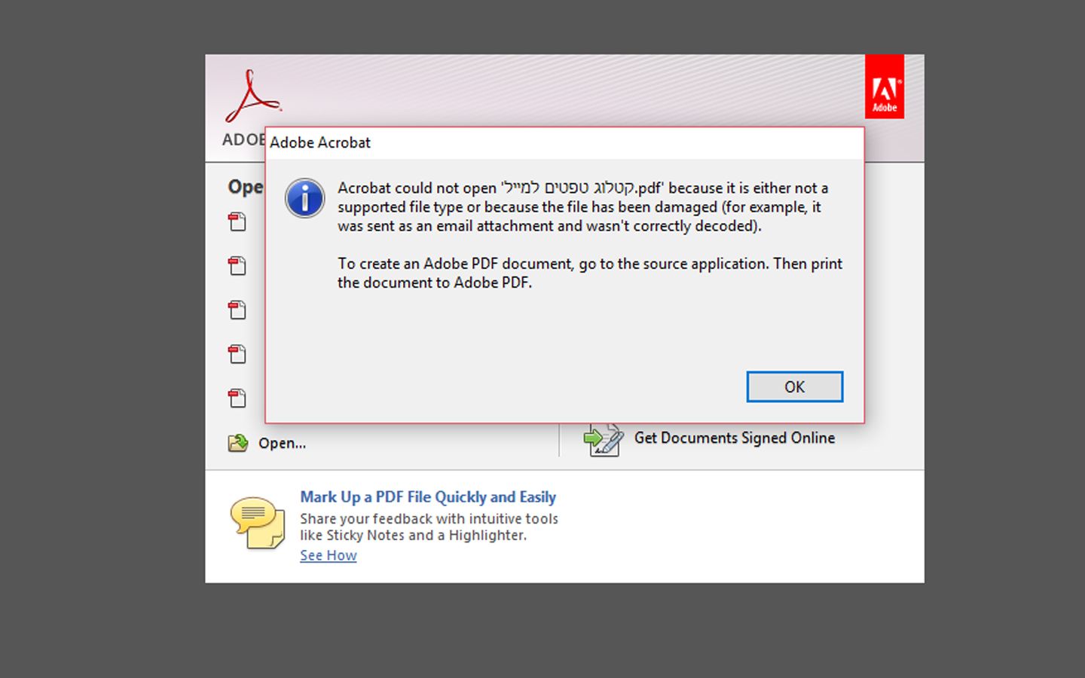Click the OK button in the dialog

(x=794, y=386)
